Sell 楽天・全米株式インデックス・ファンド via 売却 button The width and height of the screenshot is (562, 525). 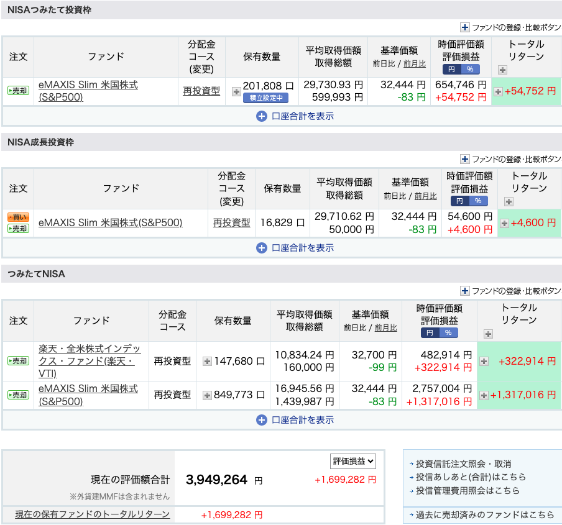click(x=18, y=361)
